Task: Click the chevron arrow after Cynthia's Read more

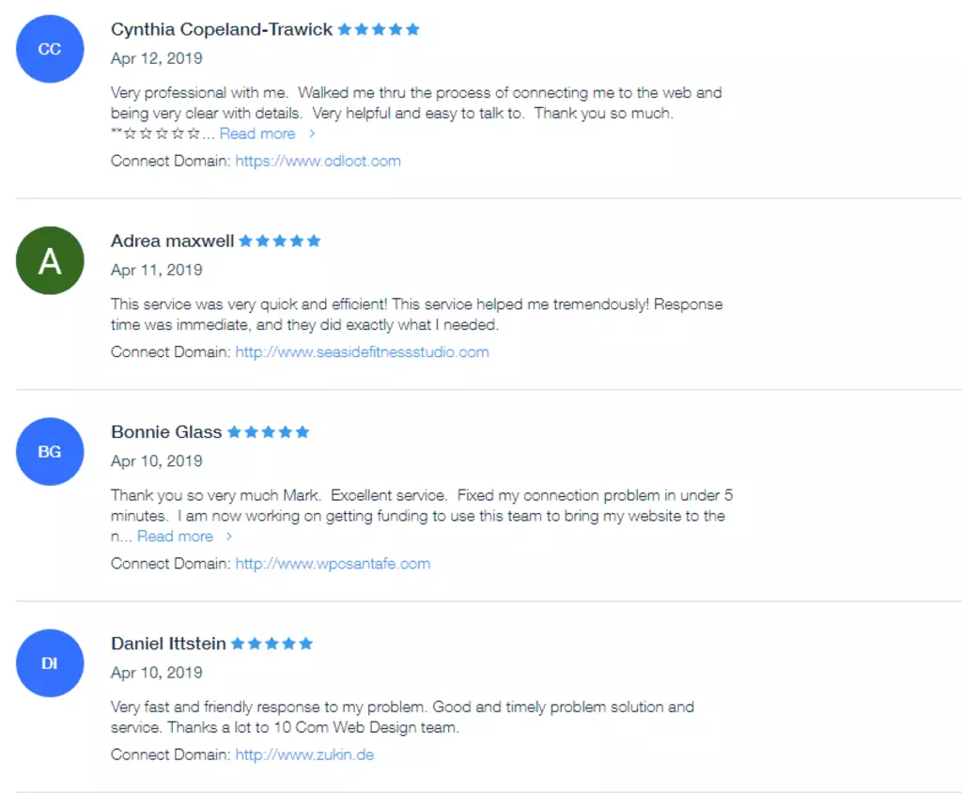Action: tap(312, 133)
